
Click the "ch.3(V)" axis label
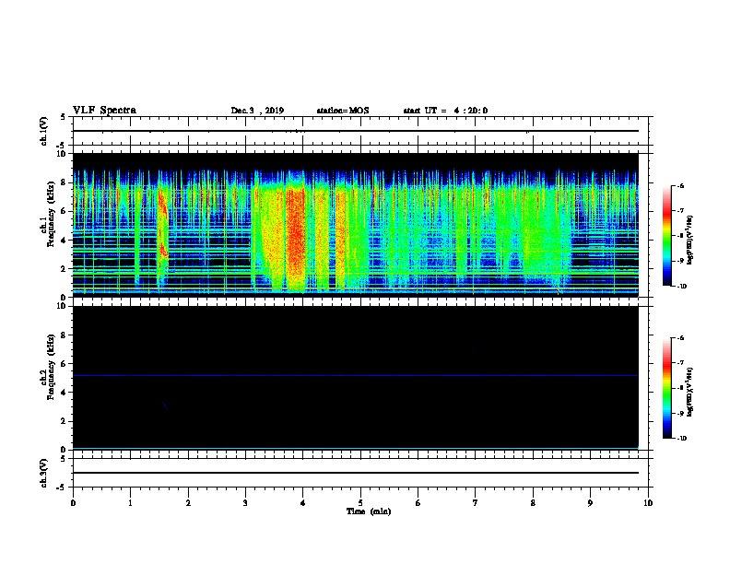click(44, 473)
